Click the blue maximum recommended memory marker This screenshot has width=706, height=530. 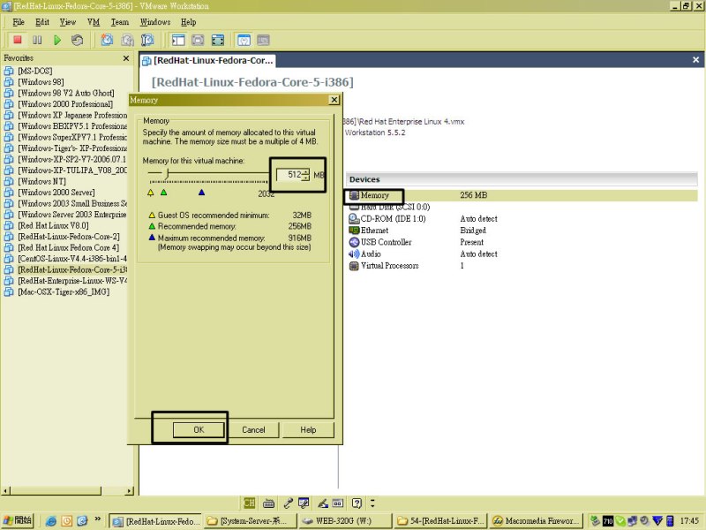point(201,193)
